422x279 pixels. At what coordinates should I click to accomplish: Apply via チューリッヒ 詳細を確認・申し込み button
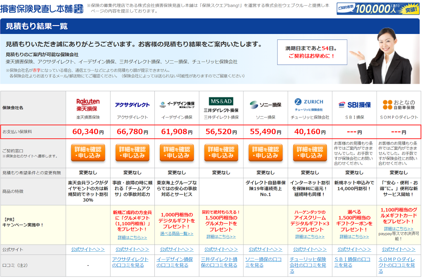(310, 152)
